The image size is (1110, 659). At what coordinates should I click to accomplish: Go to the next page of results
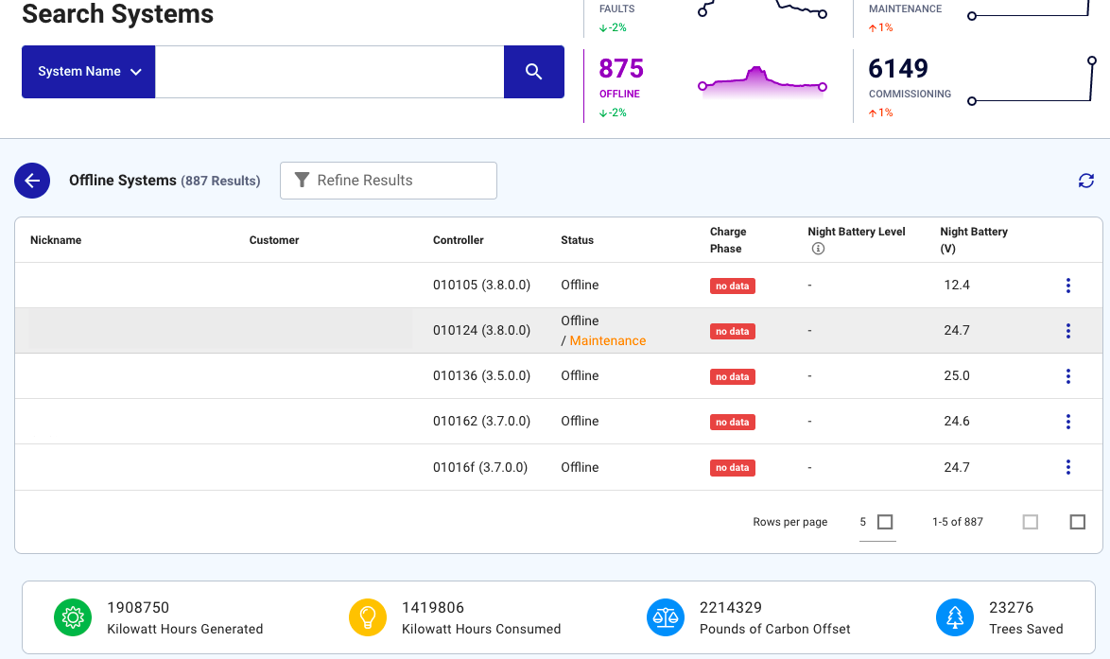(x=1077, y=522)
